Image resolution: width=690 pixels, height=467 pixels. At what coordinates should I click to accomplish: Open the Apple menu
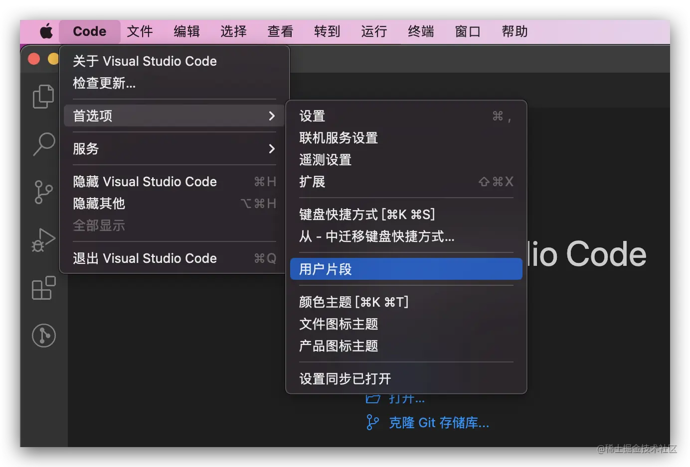coord(46,31)
